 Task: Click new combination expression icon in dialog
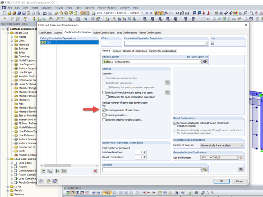[44, 171]
